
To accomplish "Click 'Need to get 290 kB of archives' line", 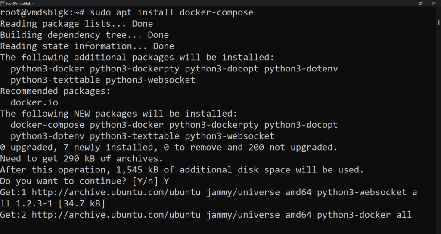I will coord(81,158).
